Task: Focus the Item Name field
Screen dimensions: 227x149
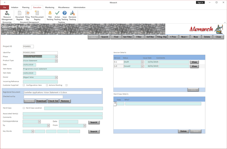Action: [63, 69]
